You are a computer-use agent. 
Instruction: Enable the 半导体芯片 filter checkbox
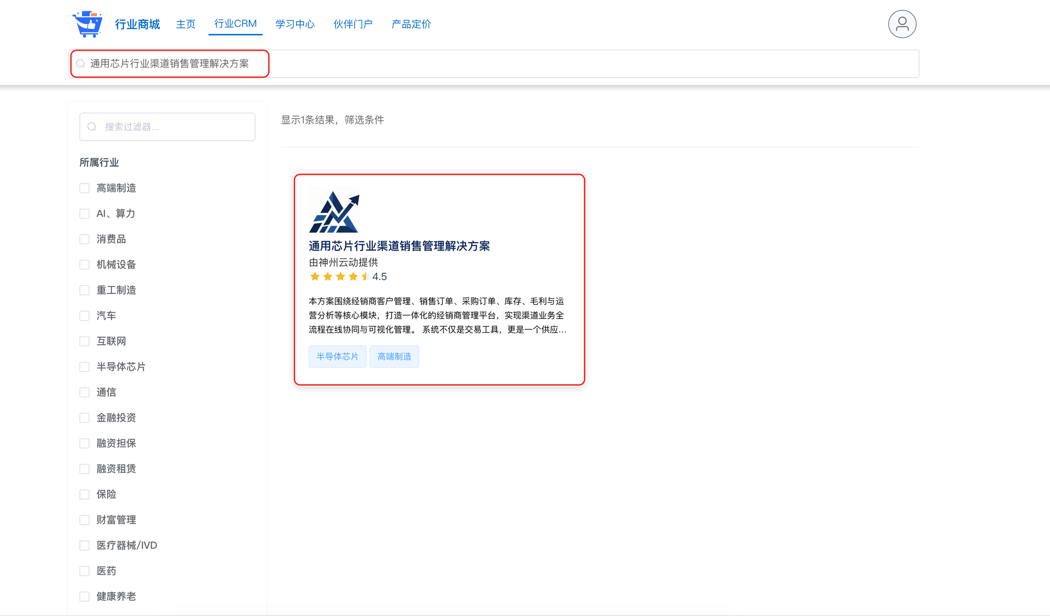85,367
